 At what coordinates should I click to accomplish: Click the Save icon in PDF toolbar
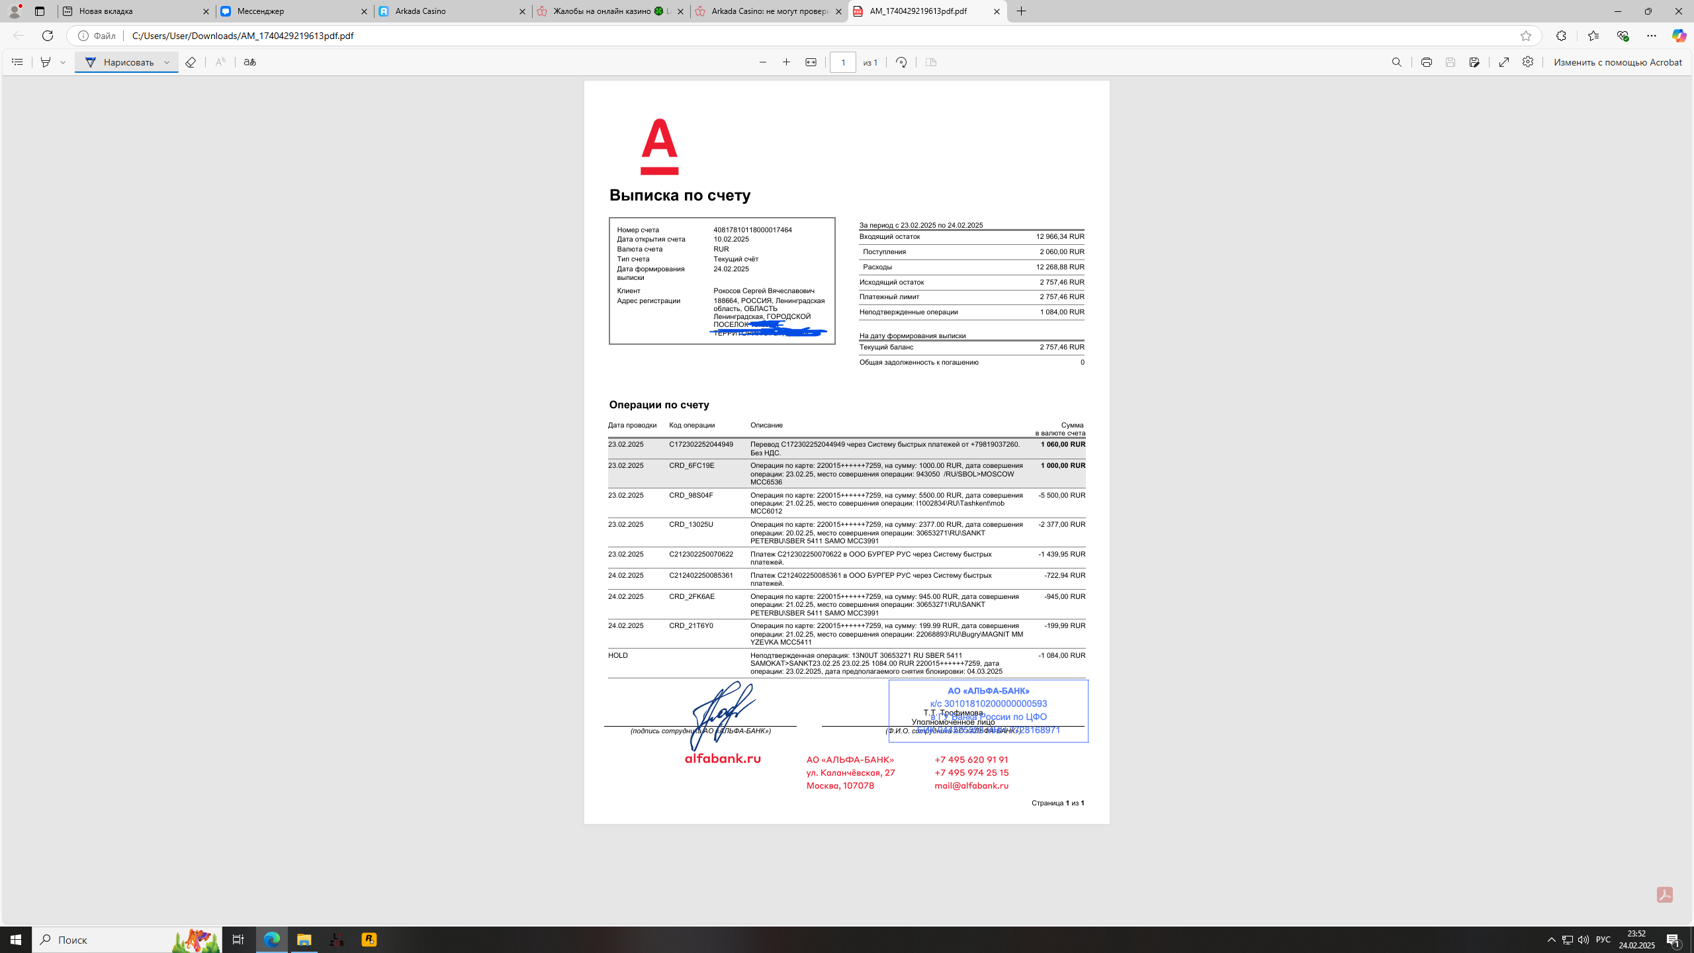coord(1450,62)
